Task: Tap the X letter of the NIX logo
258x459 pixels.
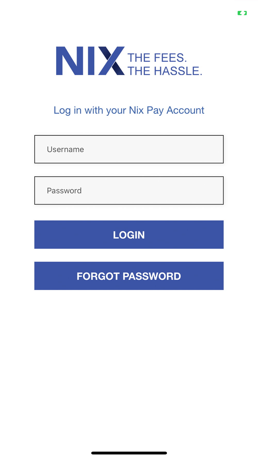Action: (x=111, y=61)
